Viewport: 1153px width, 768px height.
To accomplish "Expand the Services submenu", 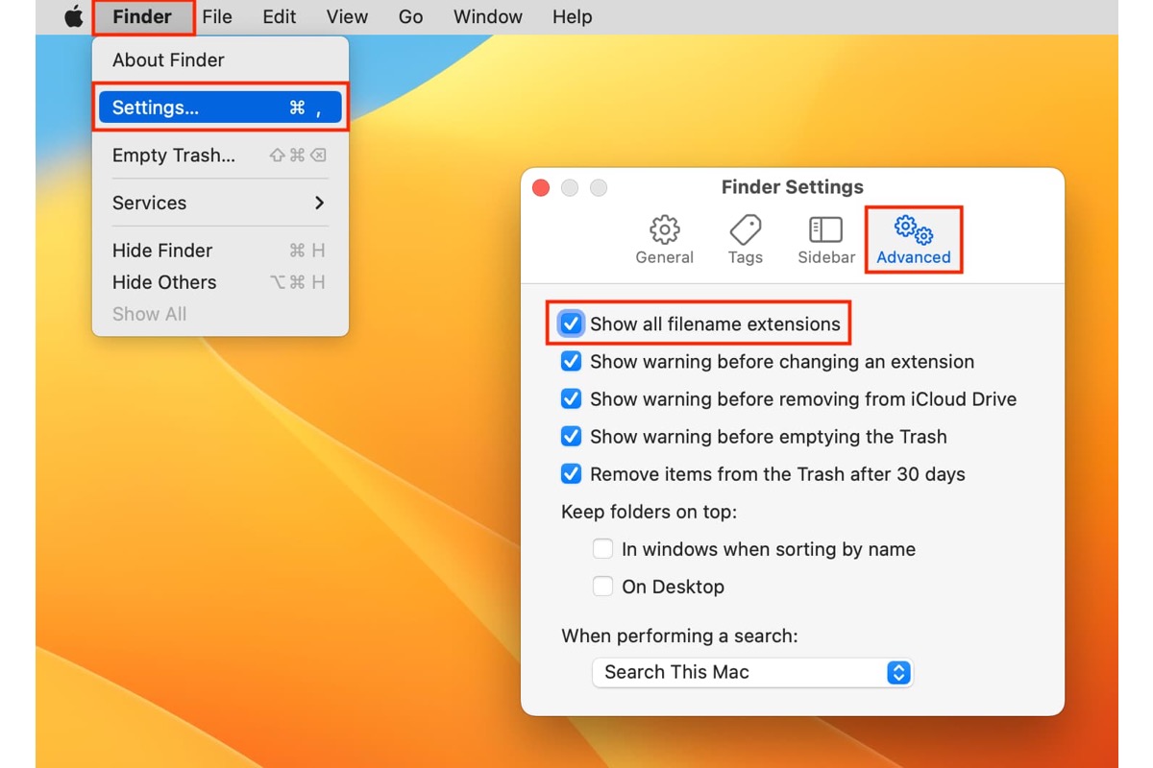I will (219, 203).
